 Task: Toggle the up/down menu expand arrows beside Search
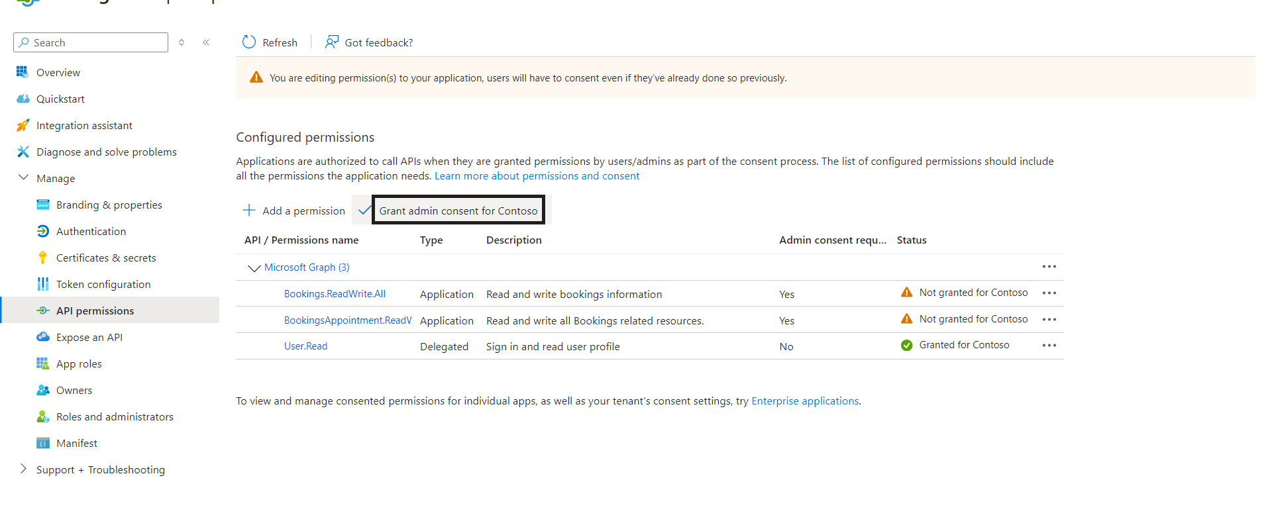[182, 42]
